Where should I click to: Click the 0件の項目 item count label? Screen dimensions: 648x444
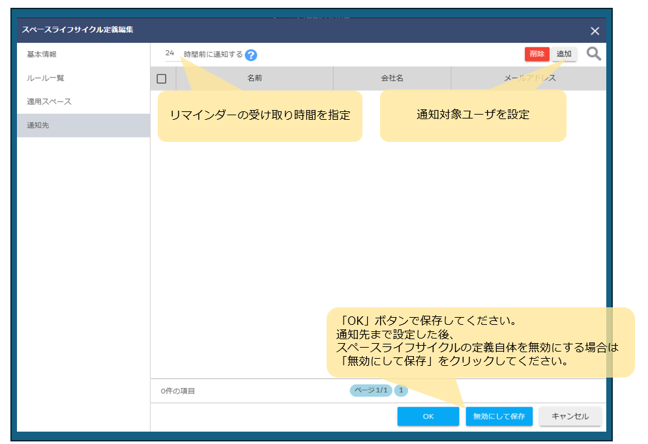tap(178, 391)
